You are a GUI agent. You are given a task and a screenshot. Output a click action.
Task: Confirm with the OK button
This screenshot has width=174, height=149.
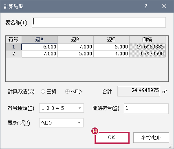112,138
